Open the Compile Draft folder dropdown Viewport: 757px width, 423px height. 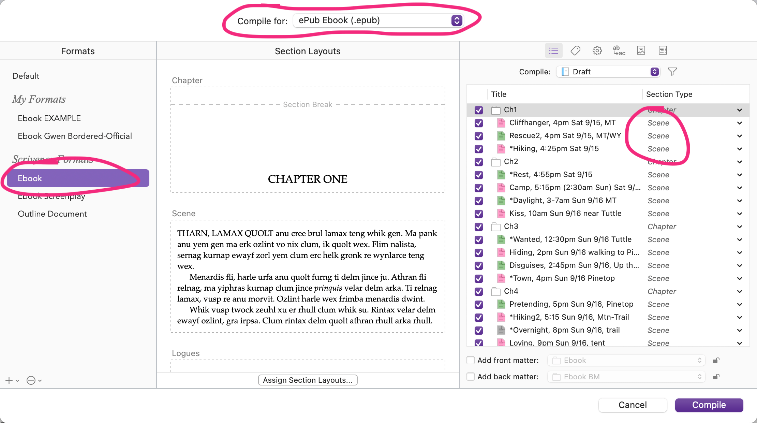click(608, 72)
